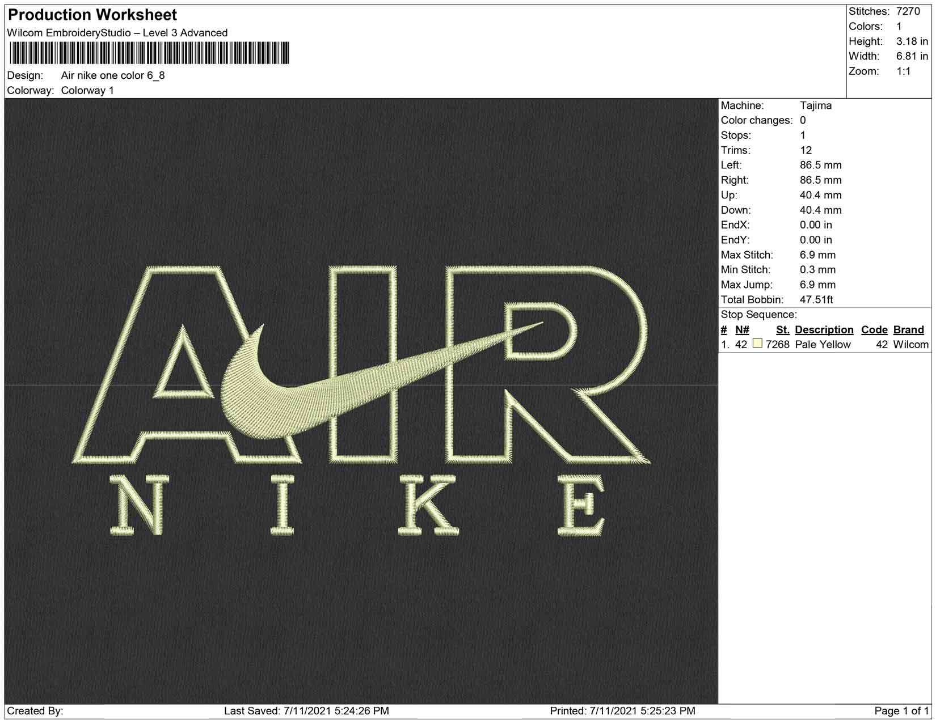Viewport: 936px width, 720px height.
Task: Click the letter N in NIKE
Action: point(137,506)
